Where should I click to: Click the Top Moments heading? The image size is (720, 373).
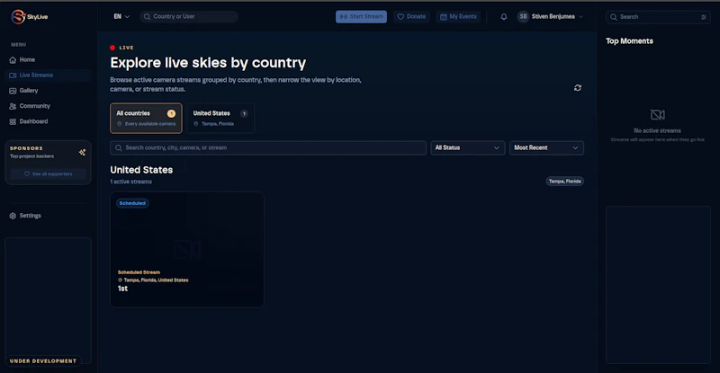click(629, 40)
